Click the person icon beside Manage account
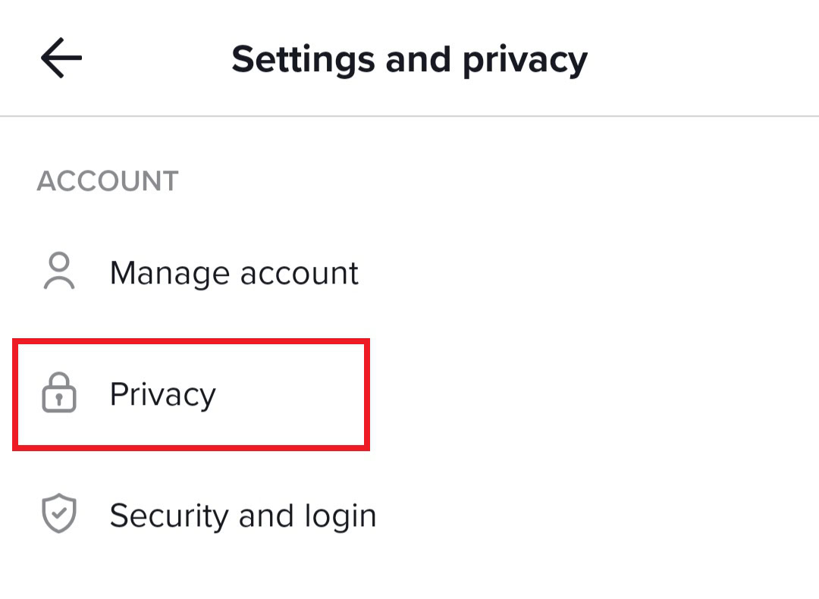This screenshot has height=599, width=819. [x=59, y=272]
